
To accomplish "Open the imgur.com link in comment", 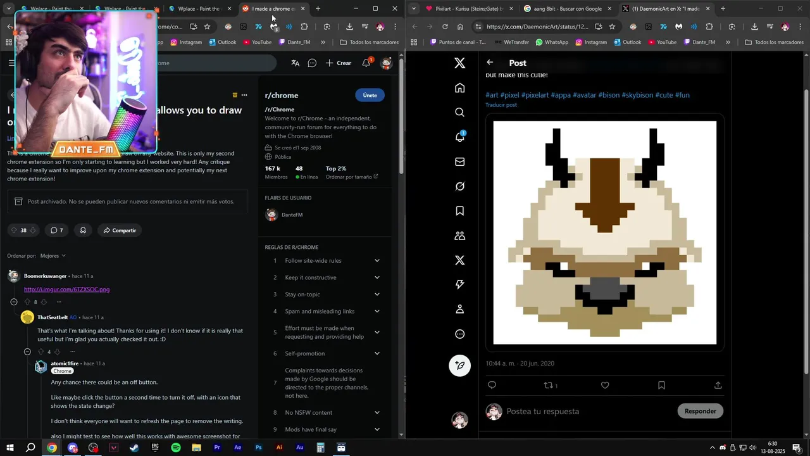I will point(66,289).
